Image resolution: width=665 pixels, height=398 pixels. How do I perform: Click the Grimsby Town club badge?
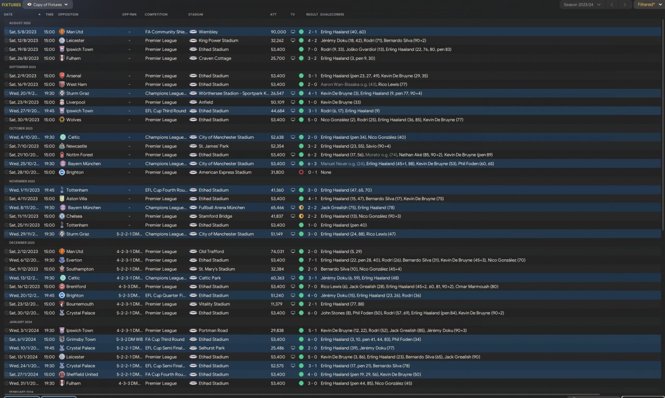62,339
